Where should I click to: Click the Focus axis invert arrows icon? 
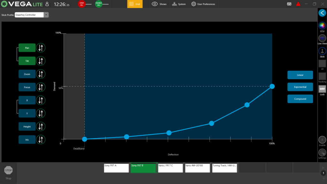click(x=41, y=87)
